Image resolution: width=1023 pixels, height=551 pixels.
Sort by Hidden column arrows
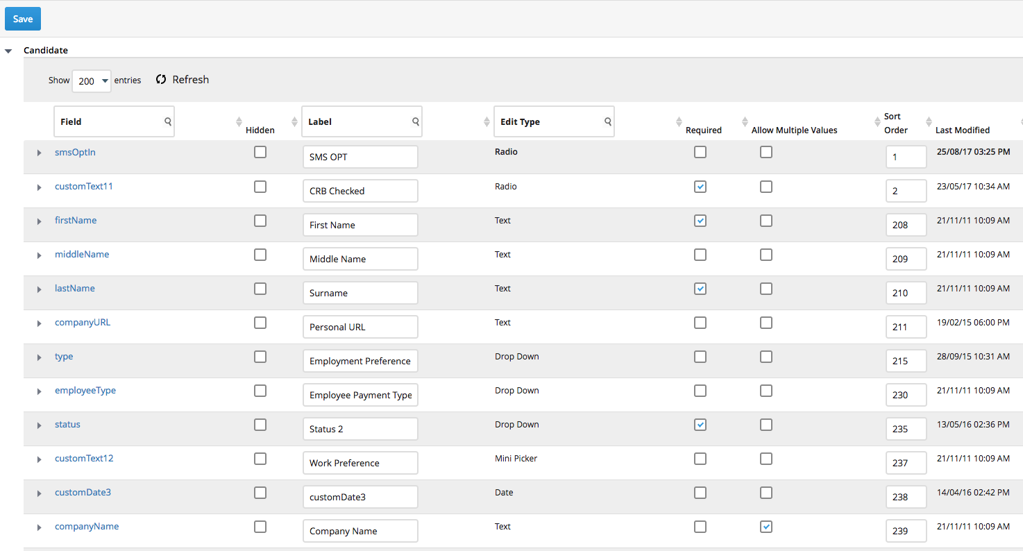coord(239,122)
